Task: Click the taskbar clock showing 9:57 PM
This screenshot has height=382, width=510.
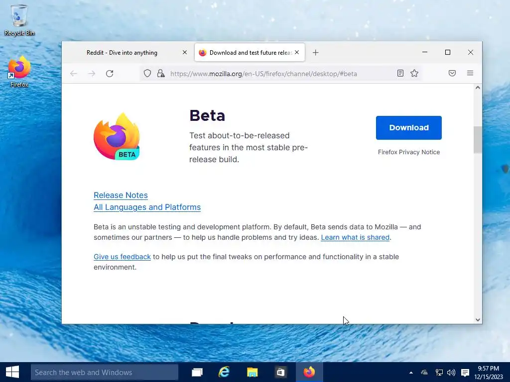Action: coord(488,373)
